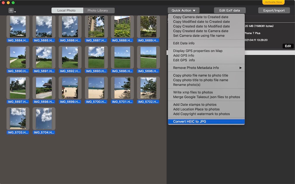295x184 pixels.
Task: Switch to the Photo Library tab
Action: pyautogui.click(x=99, y=10)
